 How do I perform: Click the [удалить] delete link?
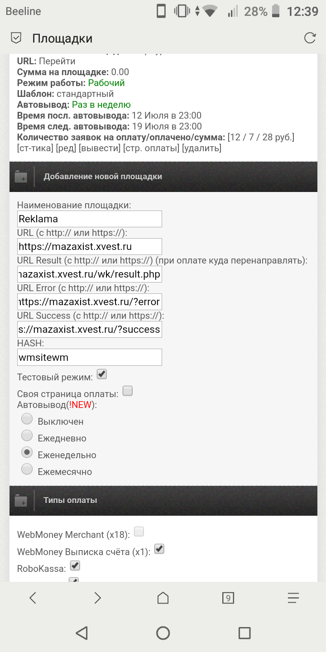(201, 148)
